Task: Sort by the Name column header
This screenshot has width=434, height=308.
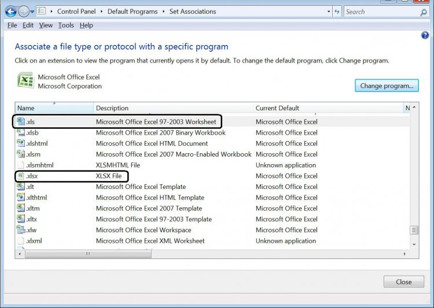Action: click(x=54, y=108)
